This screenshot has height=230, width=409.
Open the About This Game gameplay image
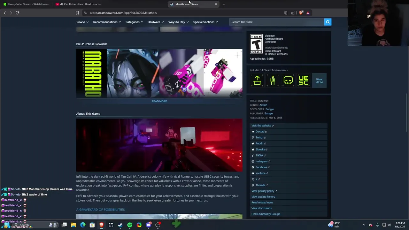coord(159,145)
